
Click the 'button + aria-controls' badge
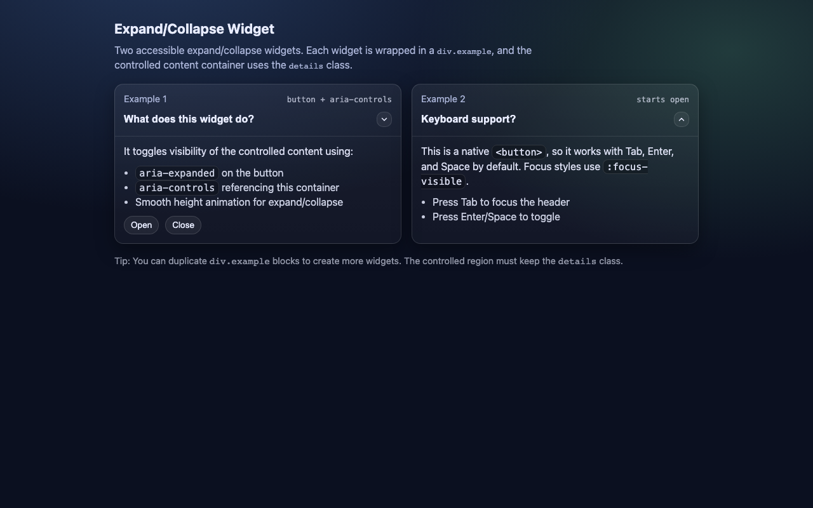point(339,99)
